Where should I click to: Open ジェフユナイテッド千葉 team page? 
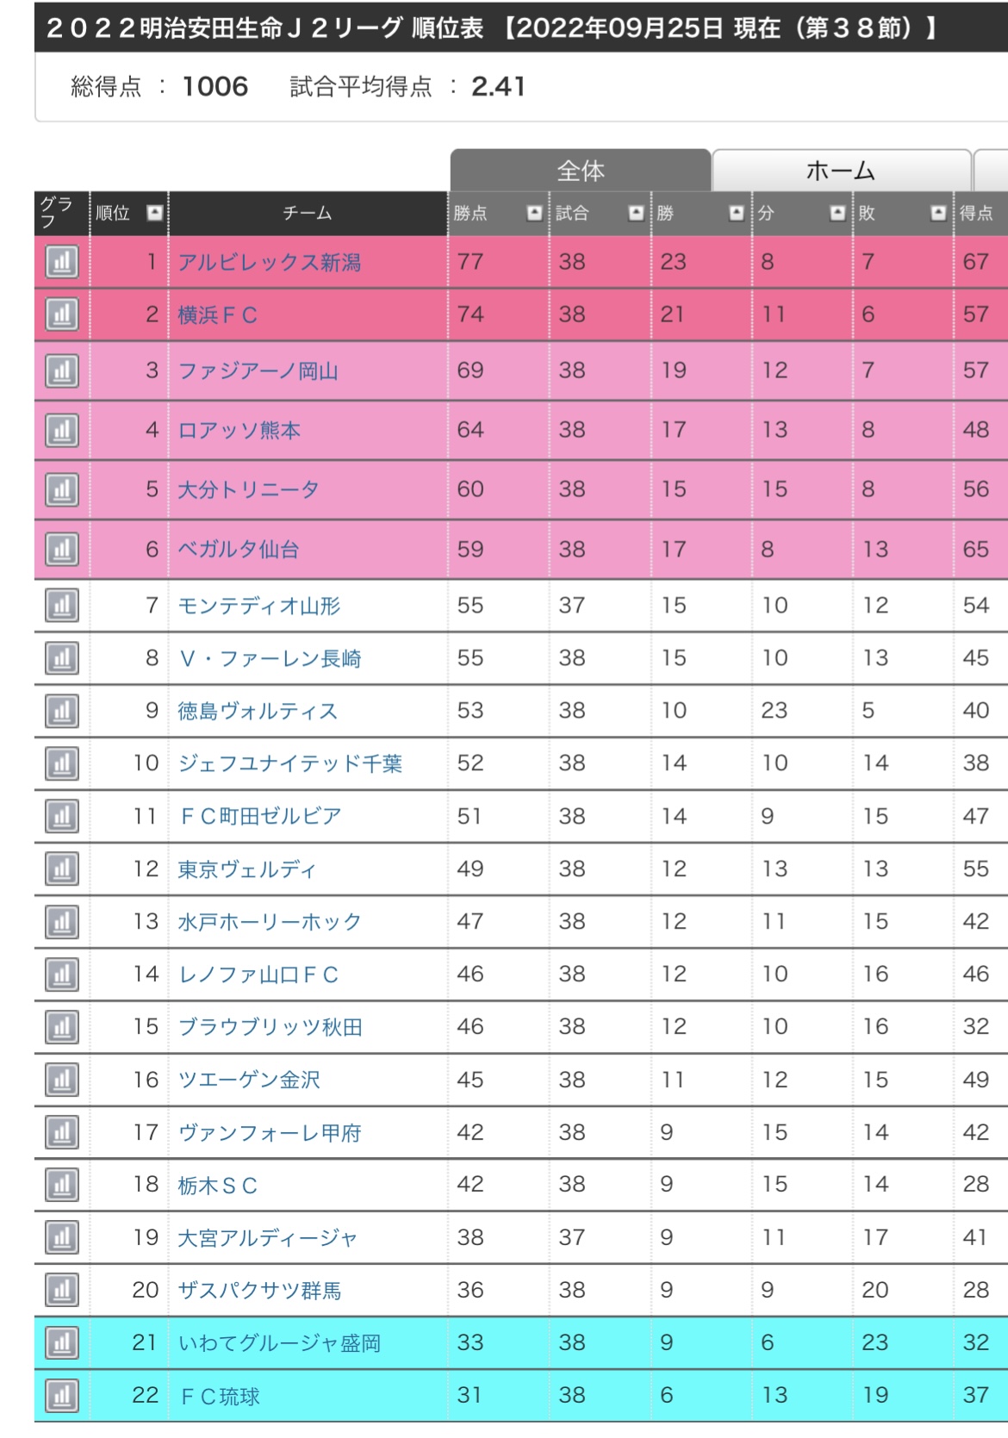coord(289,763)
